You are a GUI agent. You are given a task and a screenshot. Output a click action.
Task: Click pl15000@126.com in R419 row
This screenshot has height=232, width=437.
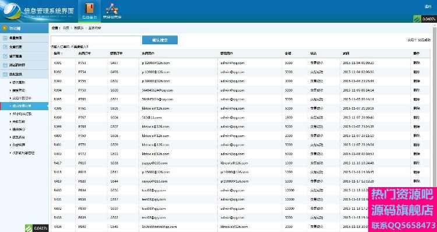coord(234,181)
